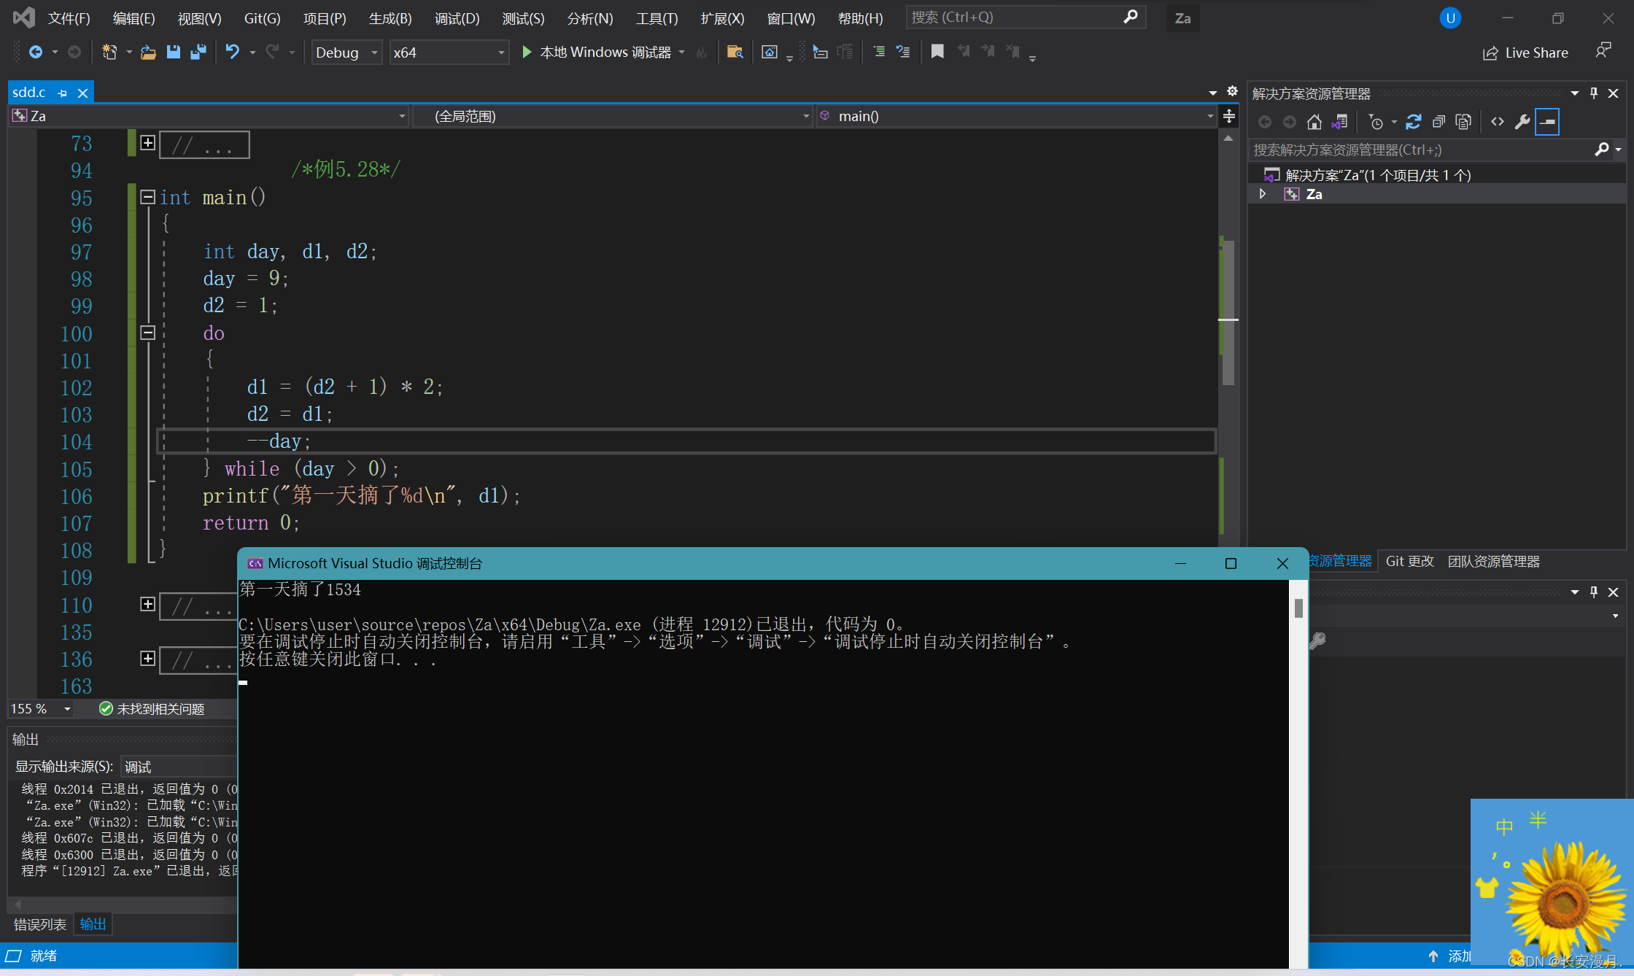This screenshot has width=1634, height=976.
Task: Click the bookmark toggle icon in toolbar
Action: (937, 52)
